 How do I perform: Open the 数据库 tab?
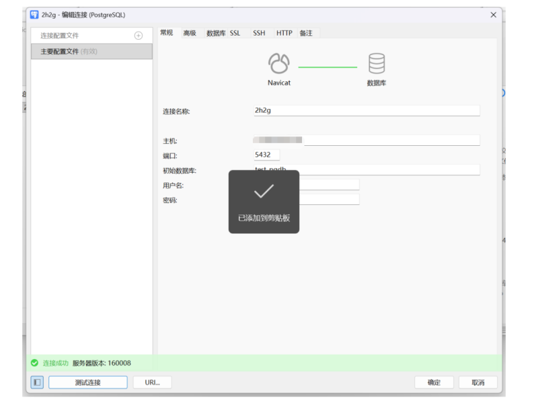click(216, 33)
